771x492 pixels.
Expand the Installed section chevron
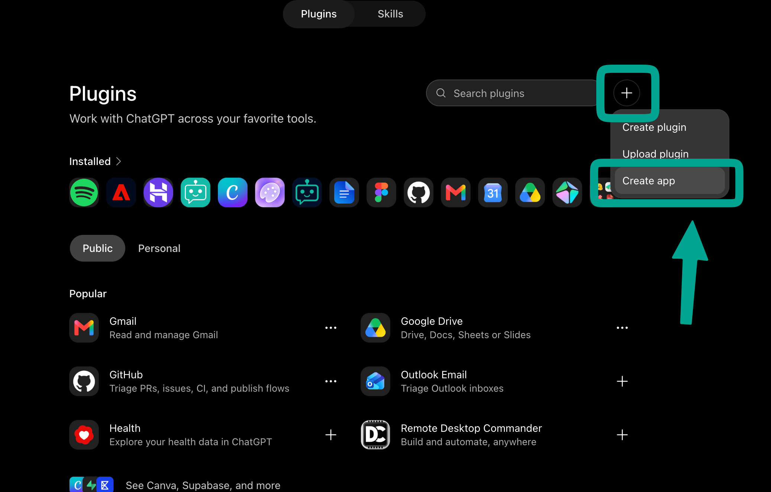click(119, 161)
